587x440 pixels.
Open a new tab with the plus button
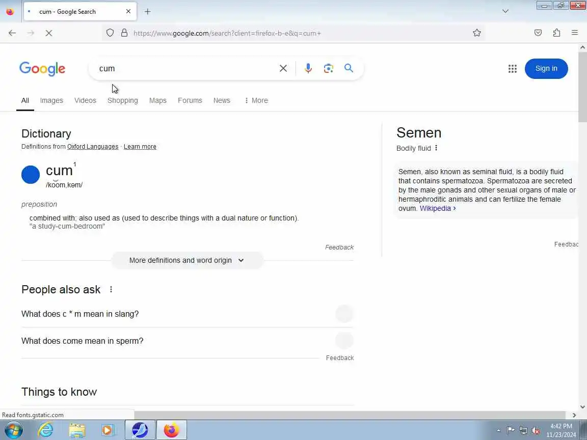(147, 12)
